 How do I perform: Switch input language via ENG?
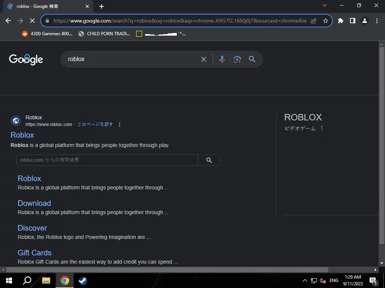[x=334, y=280]
